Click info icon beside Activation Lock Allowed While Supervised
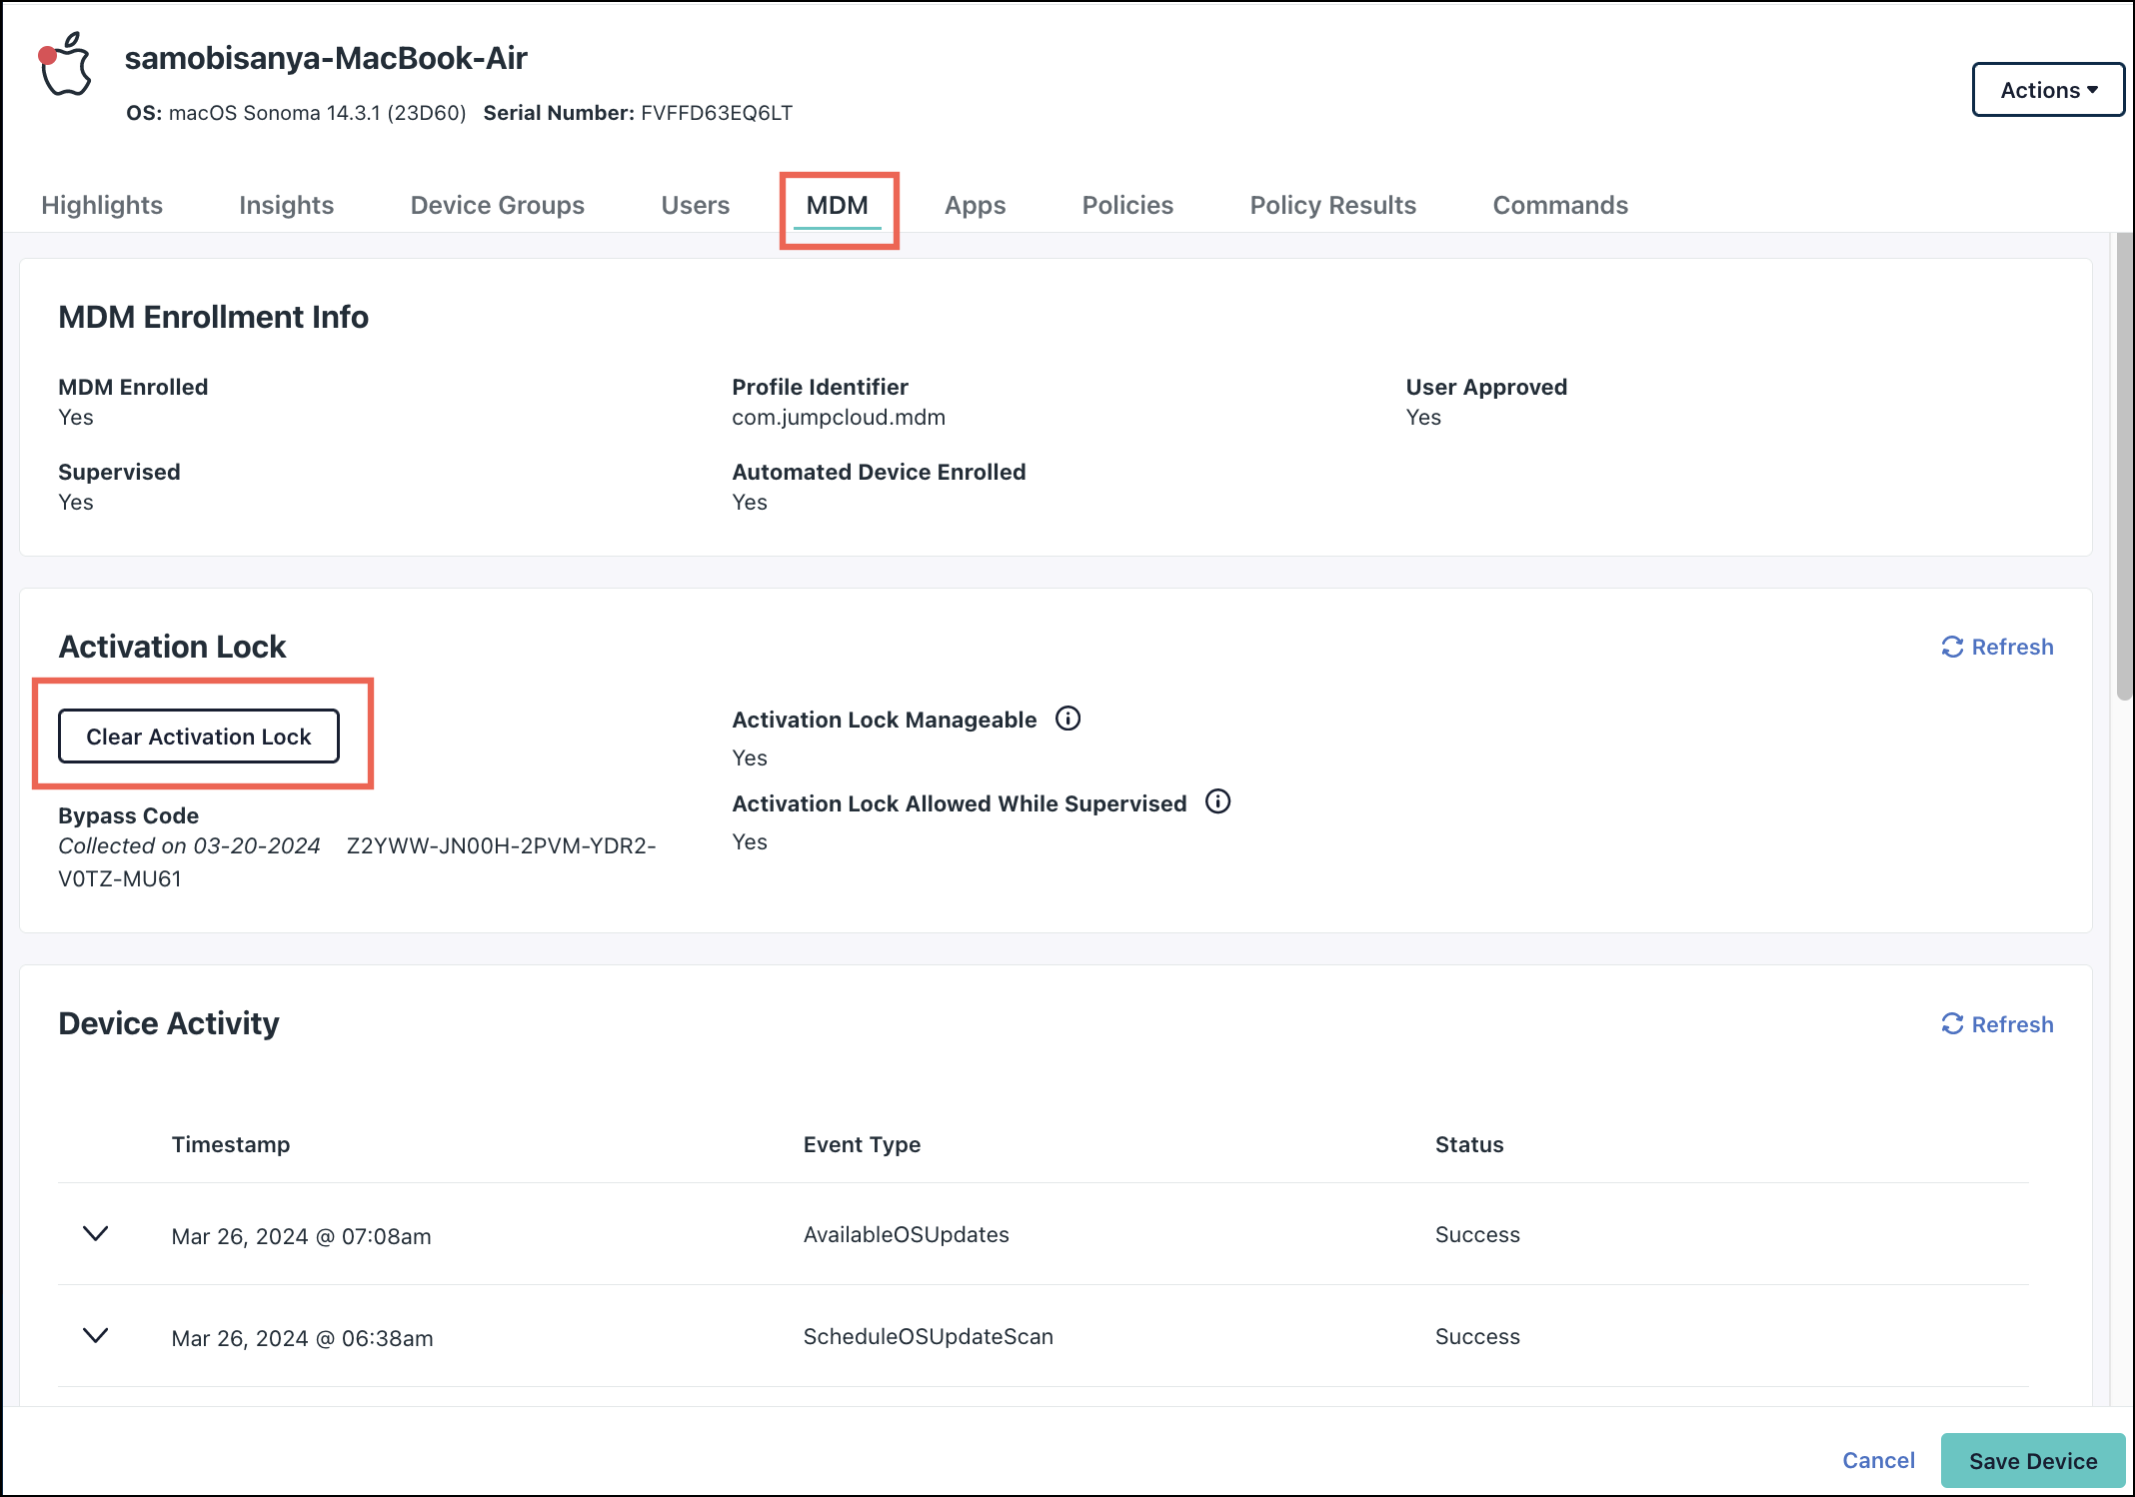Image resolution: width=2135 pixels, height=1497 pixels. (x=1217, y=801)
